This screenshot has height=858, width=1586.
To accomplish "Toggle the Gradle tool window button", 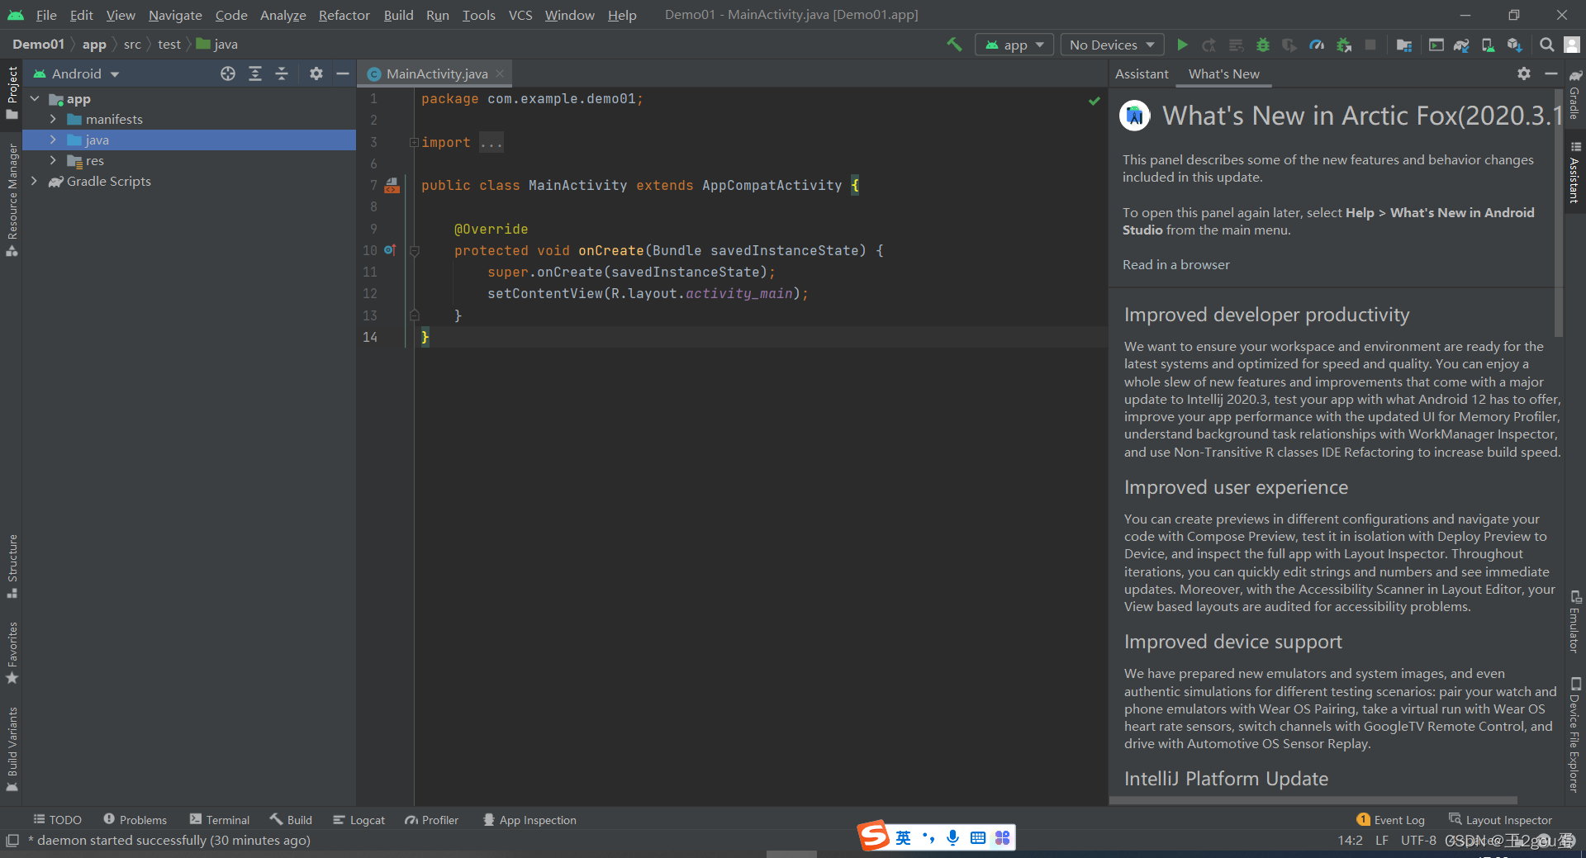I will (x=1575, y=95).
